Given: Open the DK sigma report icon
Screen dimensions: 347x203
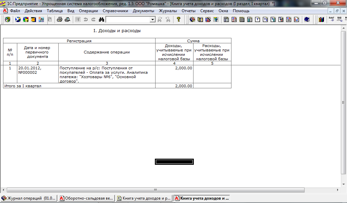Looking at the screenshot, I should (x=234, y=20).
